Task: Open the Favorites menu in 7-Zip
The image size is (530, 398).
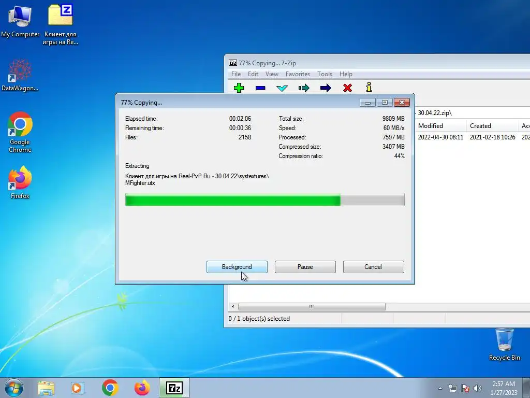Action: point(298,74)
